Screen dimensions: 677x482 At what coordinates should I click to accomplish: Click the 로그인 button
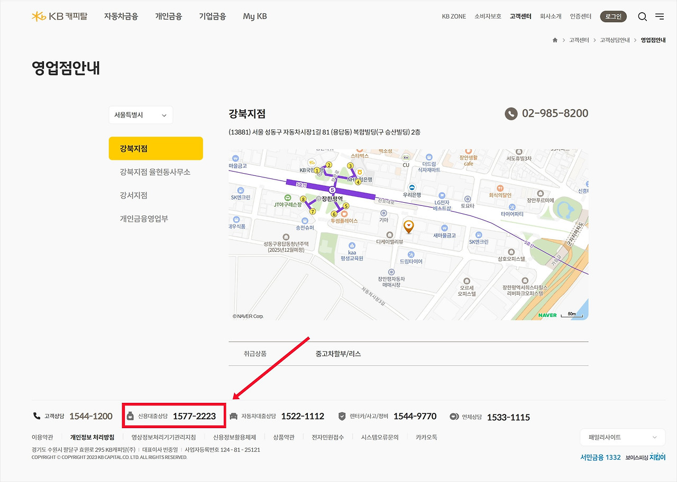[613, 16]
